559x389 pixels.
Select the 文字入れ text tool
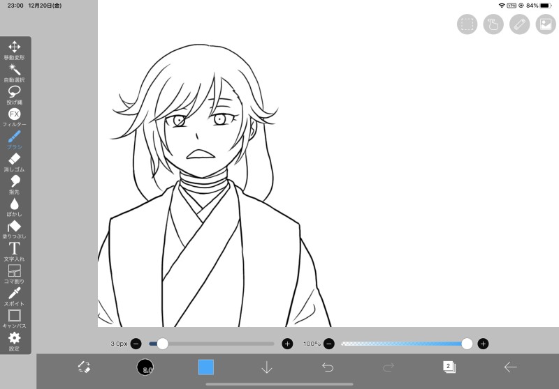(x=14, y=252)
